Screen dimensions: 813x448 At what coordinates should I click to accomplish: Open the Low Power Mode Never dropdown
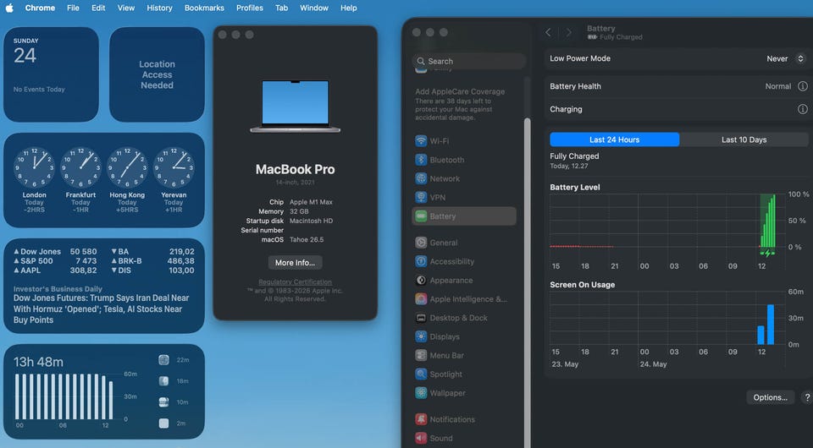point(786,59)
